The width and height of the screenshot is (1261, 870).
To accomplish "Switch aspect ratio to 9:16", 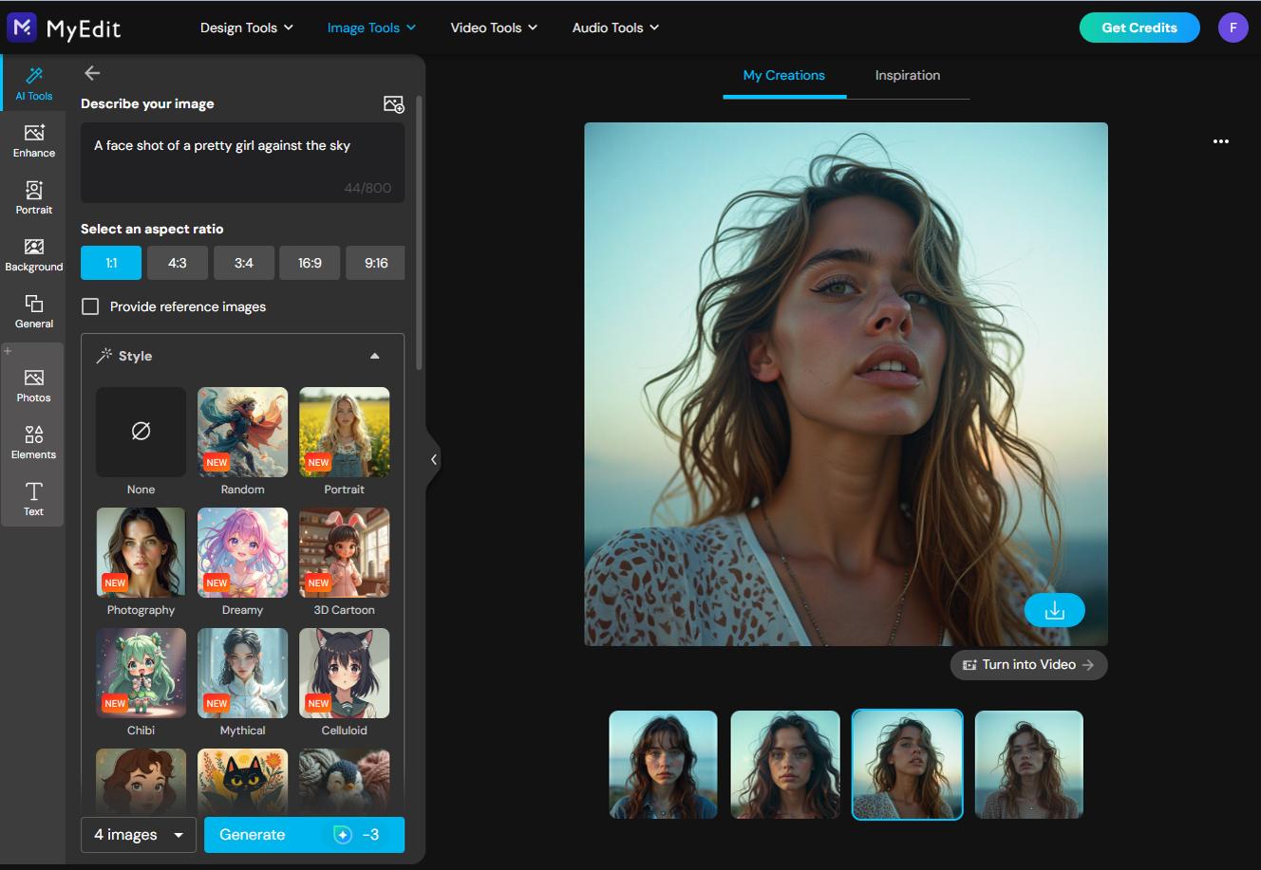I will [x=375, y=262].
